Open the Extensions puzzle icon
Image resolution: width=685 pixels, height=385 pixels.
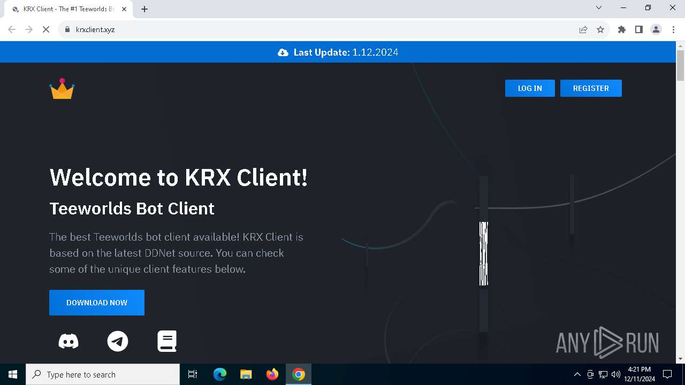[622, 29]
